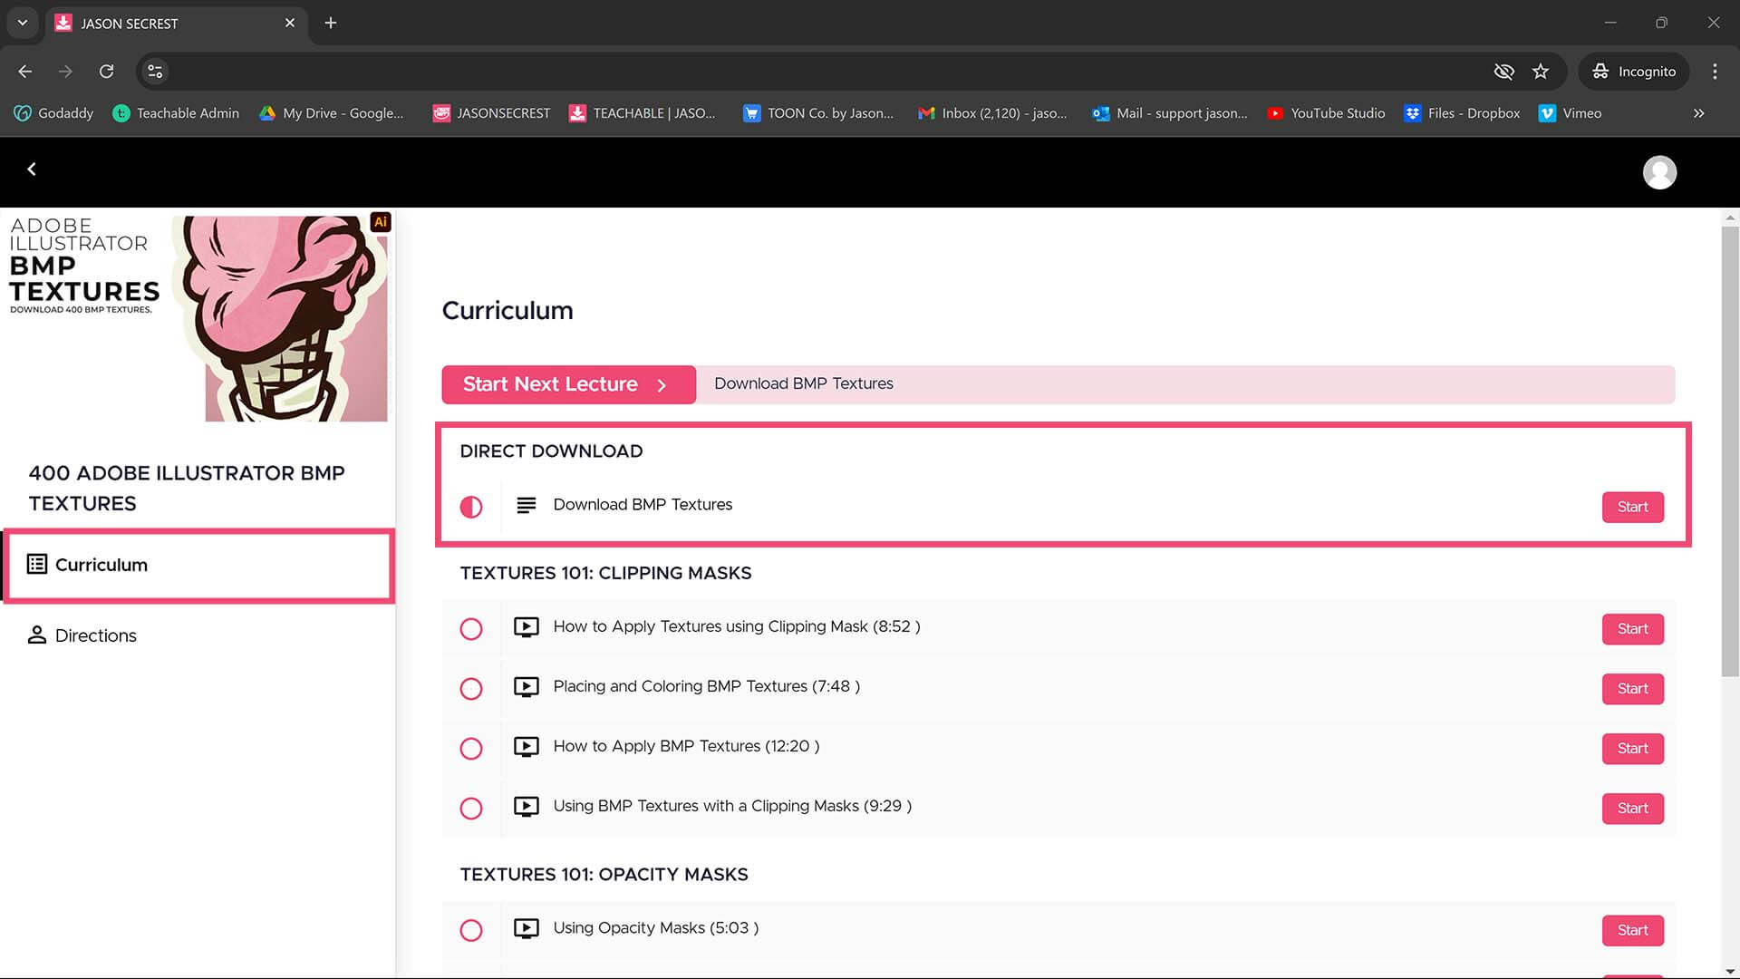
Task: Bookmark this page with the star
Action: [x=1541, y=72]
